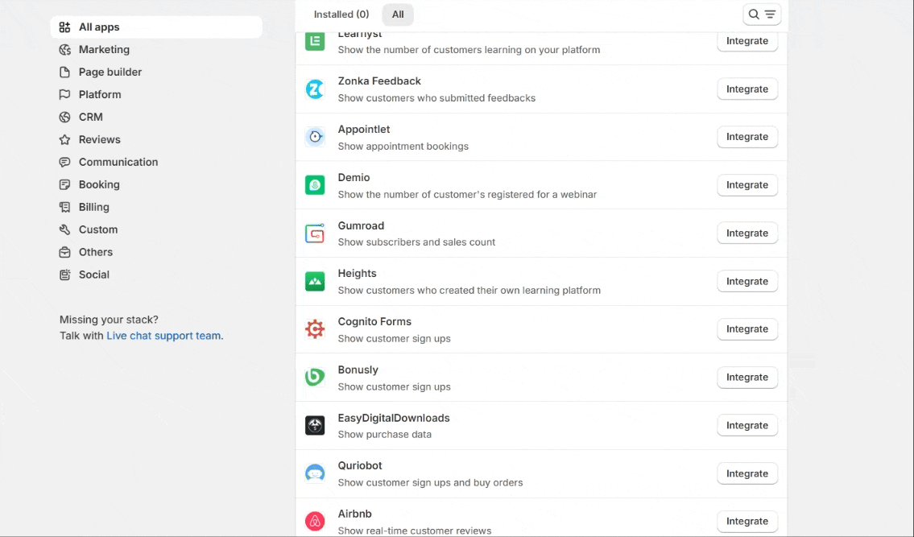Click 'Show real-time customer reviews' text
Viewport: 914px width, 537px height.
(415, 531)
